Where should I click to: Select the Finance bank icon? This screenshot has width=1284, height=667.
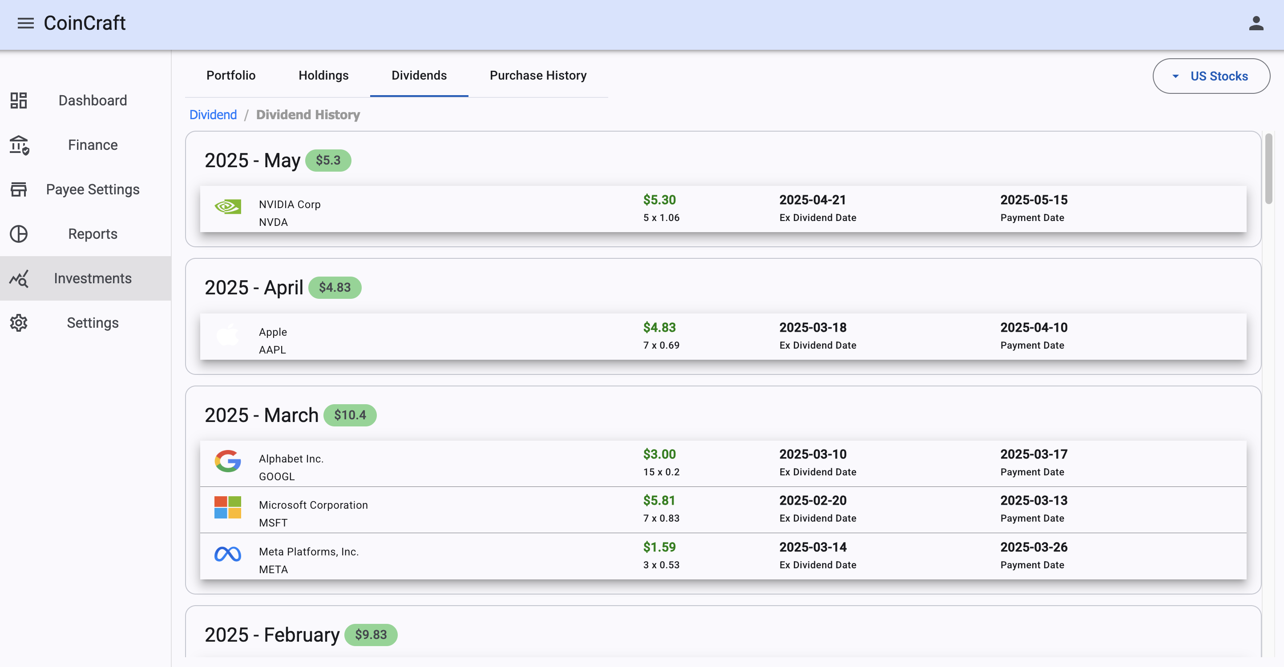click(19, 145)
